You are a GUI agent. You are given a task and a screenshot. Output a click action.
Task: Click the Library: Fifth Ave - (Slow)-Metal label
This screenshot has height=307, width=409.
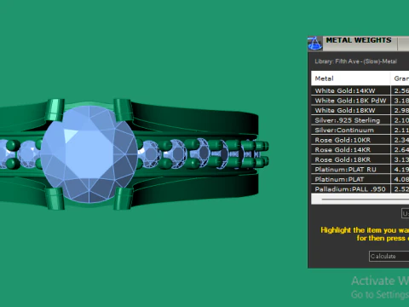[355, 61]
